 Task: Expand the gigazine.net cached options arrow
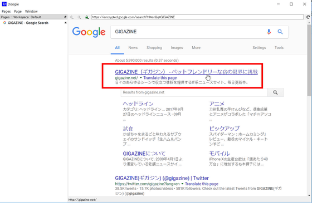pos(140,78)
